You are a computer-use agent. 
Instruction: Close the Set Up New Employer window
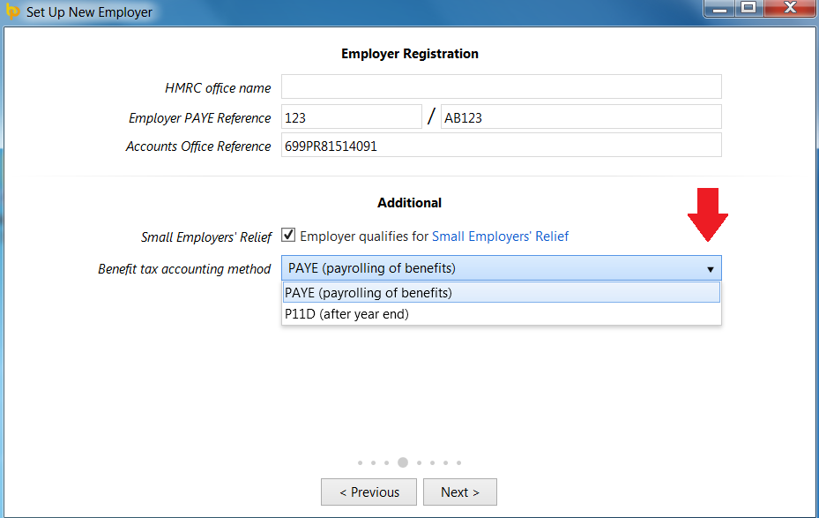pyautogui.click(x=790, y=8)
